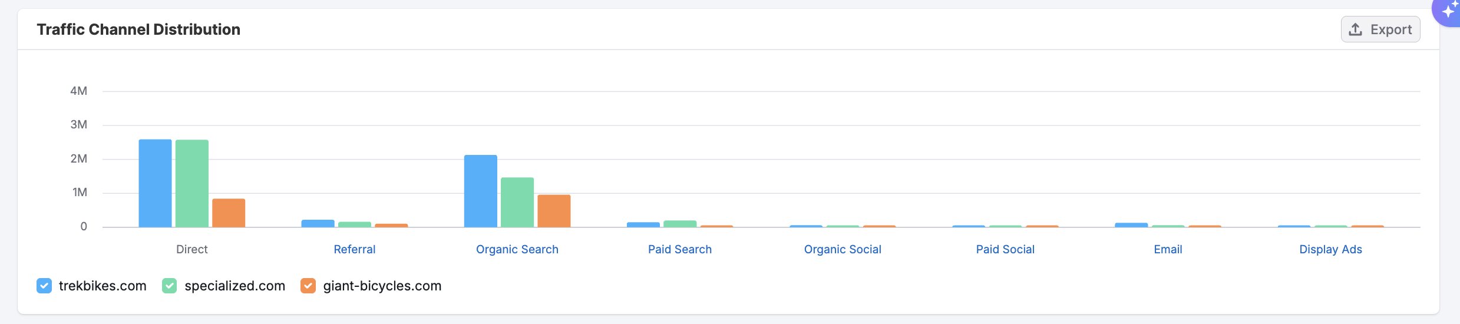
Task: Click the Email channel link
Action: pyautogui.click(x=1167, y=249)
